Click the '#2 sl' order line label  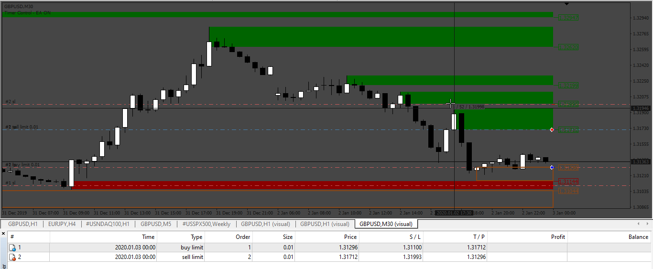[11, 102]
